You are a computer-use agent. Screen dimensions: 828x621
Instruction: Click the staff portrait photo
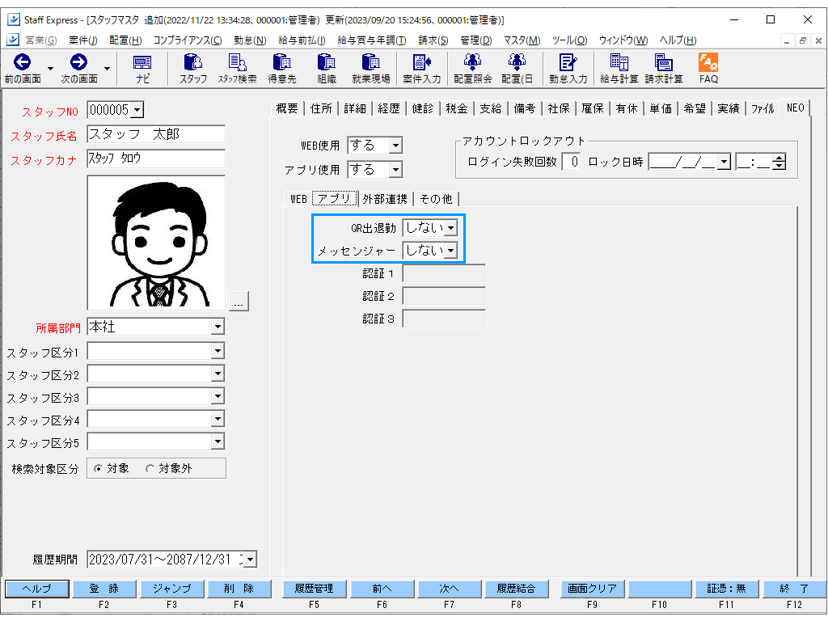(x=156, y=243)
